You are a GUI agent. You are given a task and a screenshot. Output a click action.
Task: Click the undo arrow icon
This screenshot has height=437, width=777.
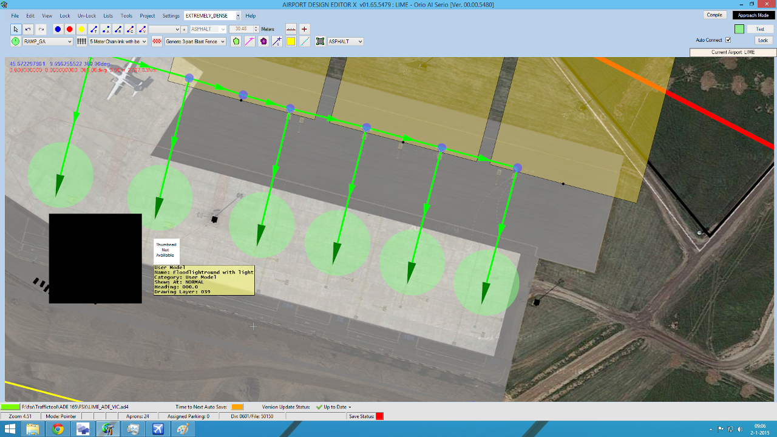click(28, 29)
